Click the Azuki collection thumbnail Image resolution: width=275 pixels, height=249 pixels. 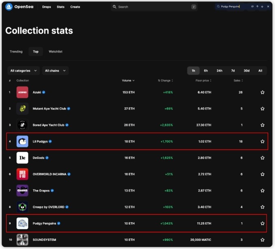coord(22,92)
